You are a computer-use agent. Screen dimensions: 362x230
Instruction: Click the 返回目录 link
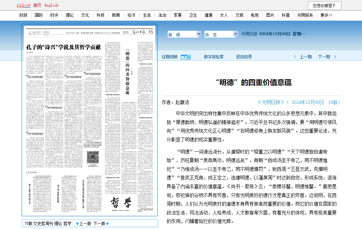click(244, 57)
